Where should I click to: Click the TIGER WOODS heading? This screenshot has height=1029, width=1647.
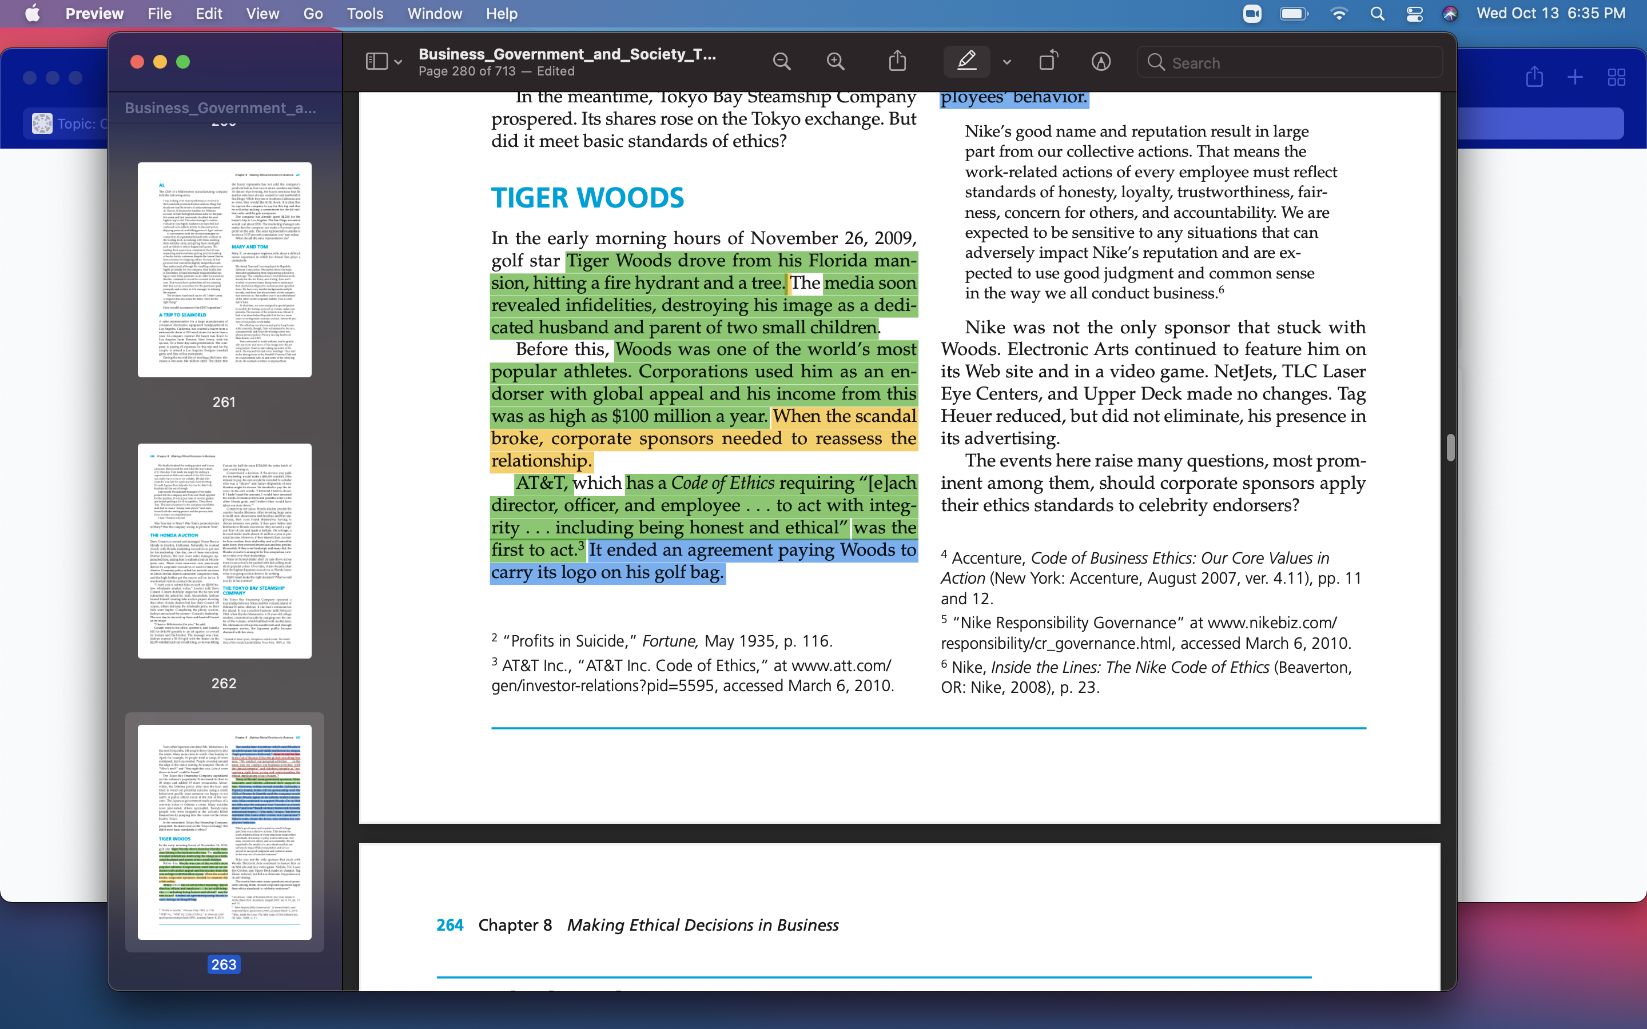(587, 197)
